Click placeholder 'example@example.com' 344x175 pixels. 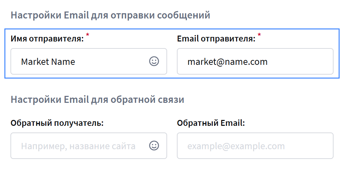tap(236, 146)
